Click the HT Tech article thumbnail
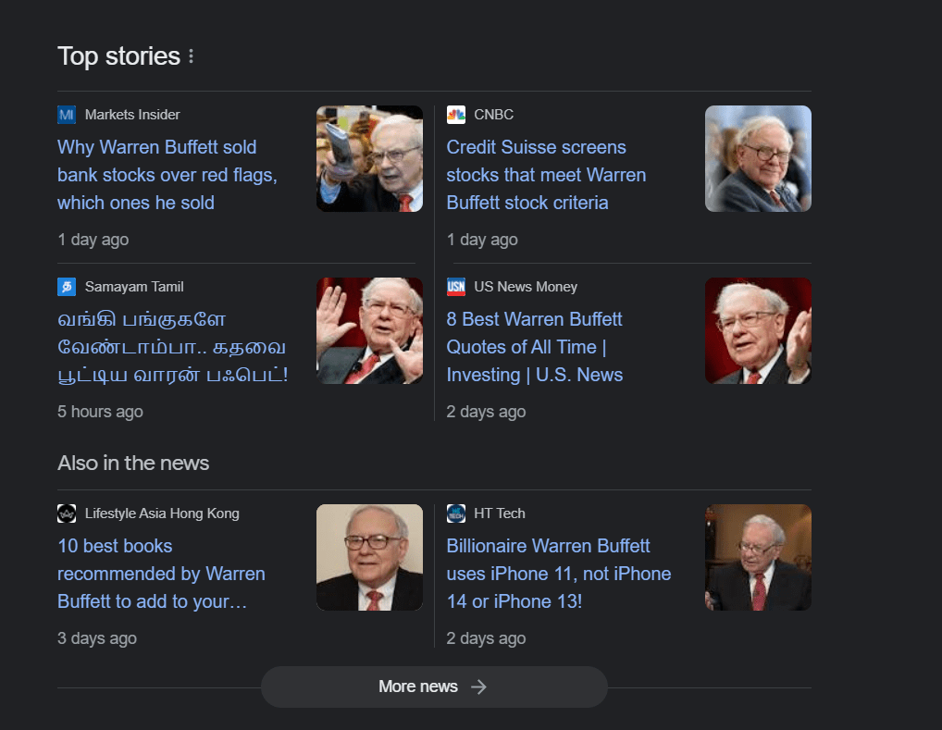The image size is (942, 730). click(x=757, y=557)
